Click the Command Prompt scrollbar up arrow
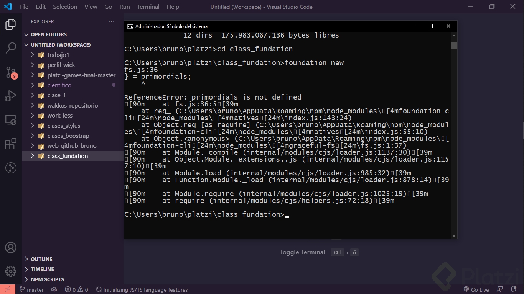Screen dimensions: 524x294 (x=454, y=36)
